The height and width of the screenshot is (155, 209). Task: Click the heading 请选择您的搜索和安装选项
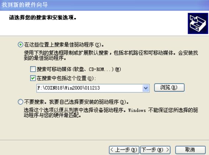(x=43, y=18)
